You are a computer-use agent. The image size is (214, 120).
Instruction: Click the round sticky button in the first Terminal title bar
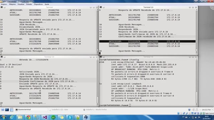[x=5, y=7]
